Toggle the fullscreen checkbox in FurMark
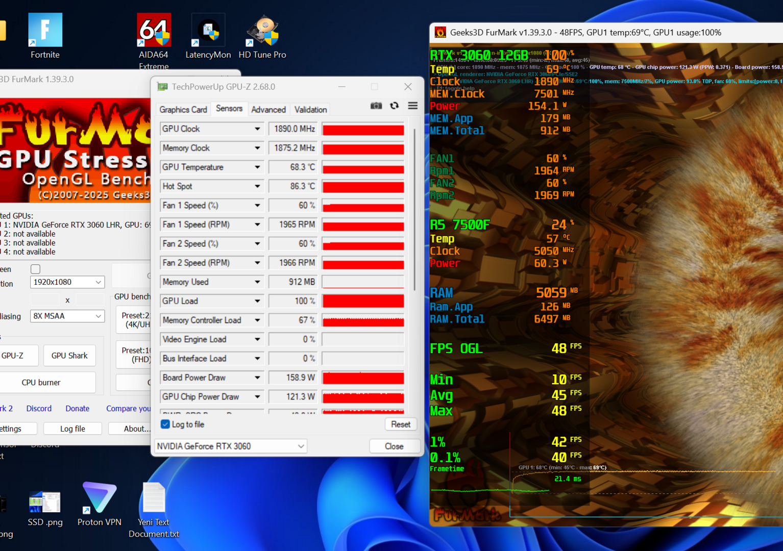783x551 pixels. tap(35, 269)
